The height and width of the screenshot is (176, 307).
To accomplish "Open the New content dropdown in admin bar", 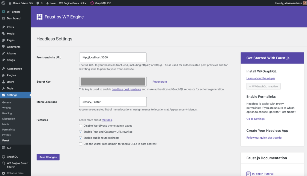I will (x=51, y=3).
